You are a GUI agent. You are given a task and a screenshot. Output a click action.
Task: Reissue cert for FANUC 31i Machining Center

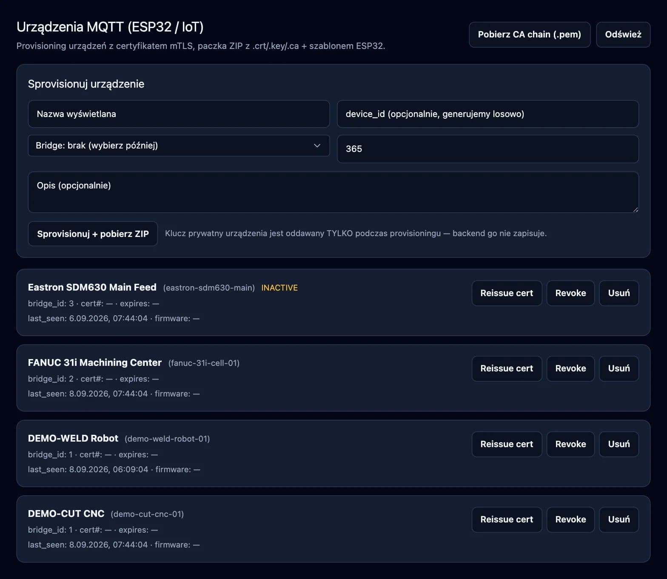point(507,368)
